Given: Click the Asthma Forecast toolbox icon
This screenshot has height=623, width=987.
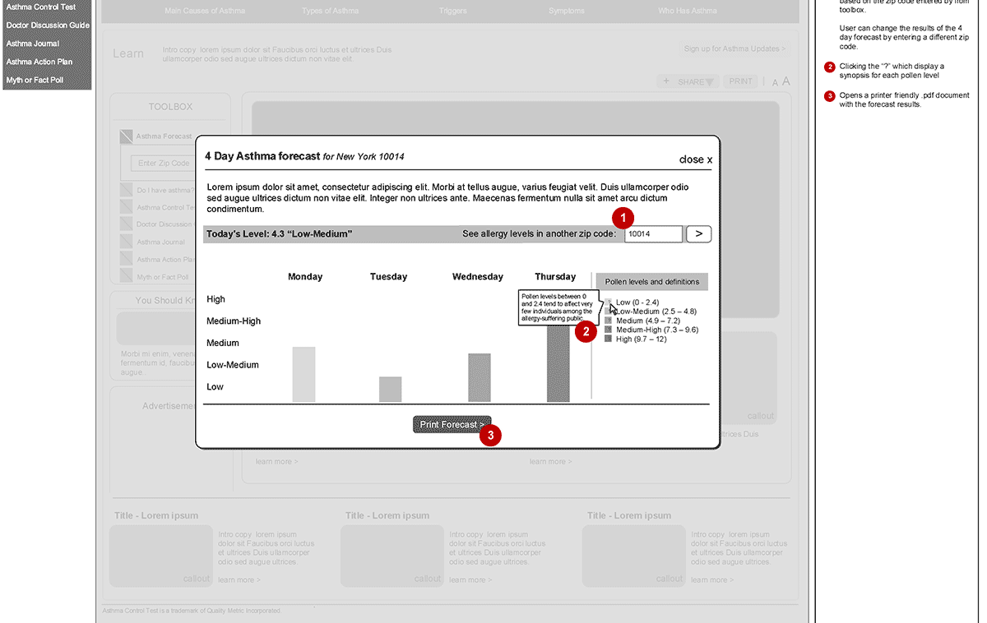Looking at the screenshot, I should (126, 136).
